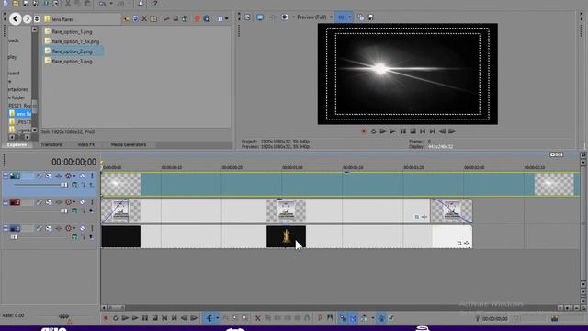588x331 pixels.
Task: Delete selection using bottom toolbar X icon
Action: [257, 318]
